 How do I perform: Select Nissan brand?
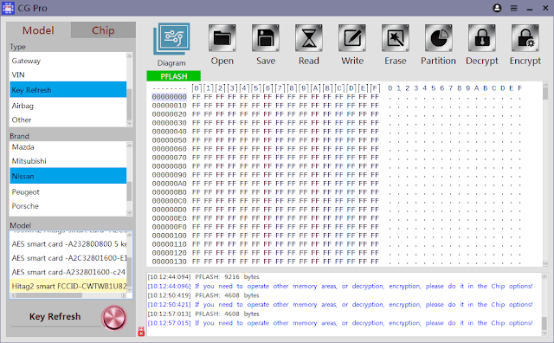[68, 176]
